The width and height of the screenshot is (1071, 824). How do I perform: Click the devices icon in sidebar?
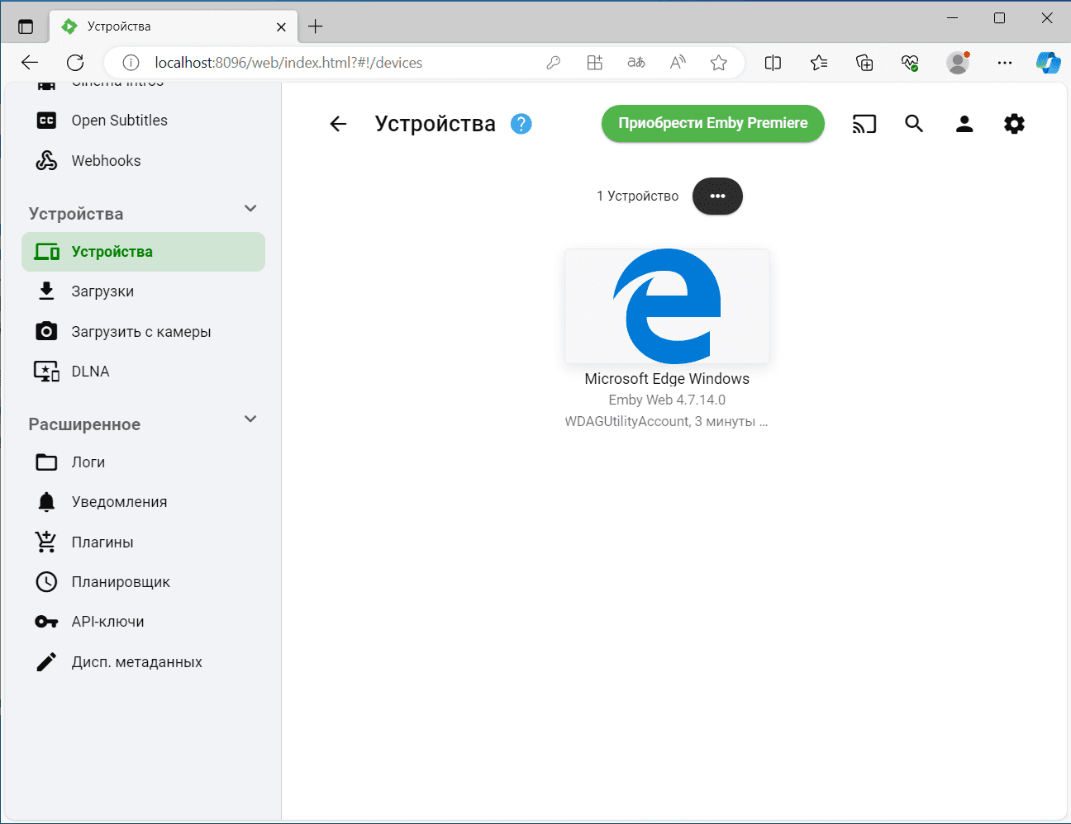[46, 252]
